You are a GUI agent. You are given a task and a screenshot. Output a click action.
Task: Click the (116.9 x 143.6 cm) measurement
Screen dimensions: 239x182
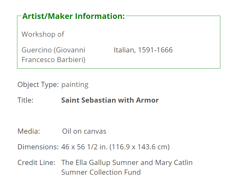coord(139,147)
